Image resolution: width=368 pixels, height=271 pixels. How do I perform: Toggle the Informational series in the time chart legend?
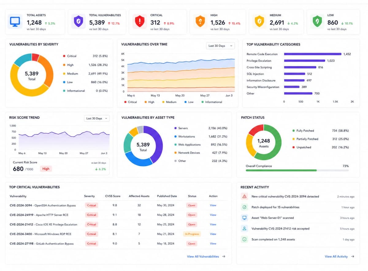[x=212, y=102]
